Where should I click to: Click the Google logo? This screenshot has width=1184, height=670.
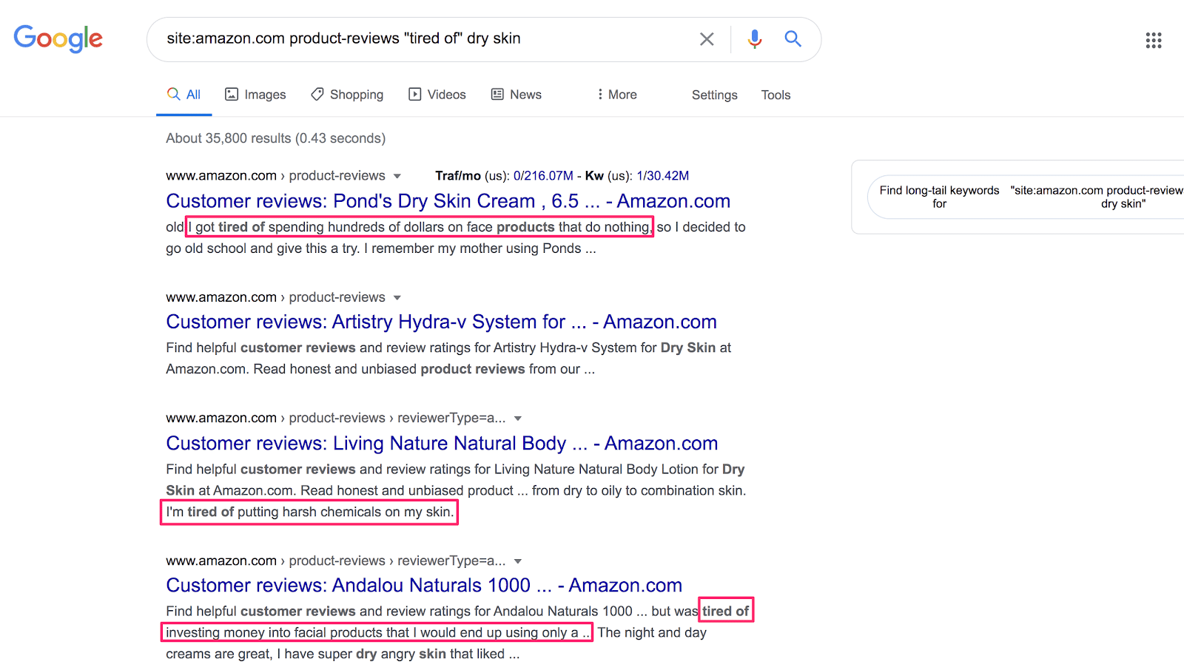[x=58, y=38]
